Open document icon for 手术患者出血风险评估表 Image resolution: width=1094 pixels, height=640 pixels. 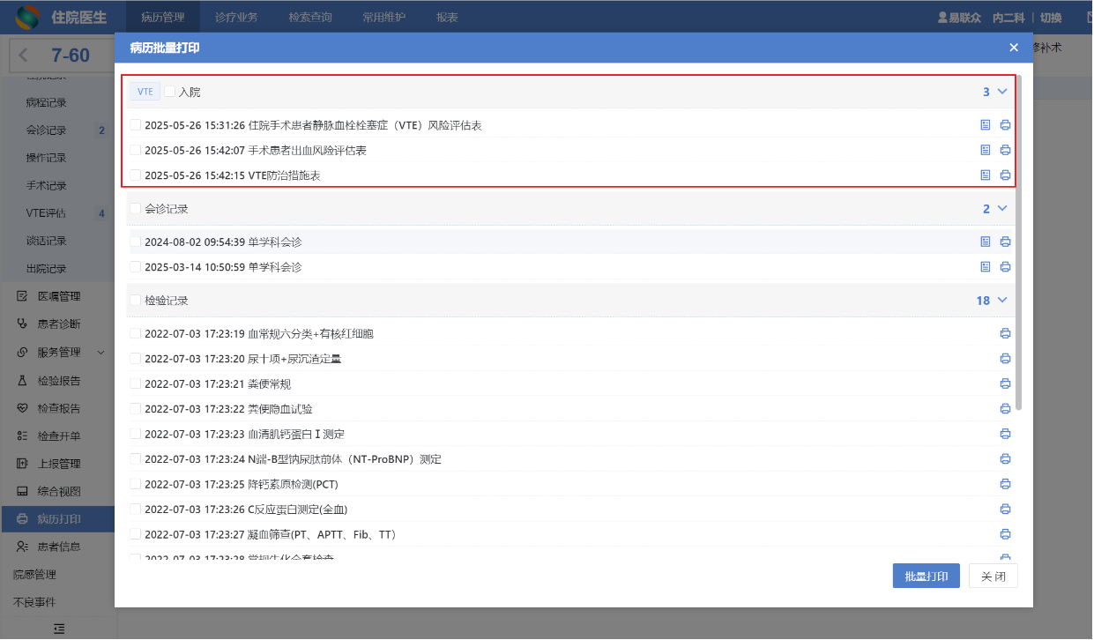986,150
